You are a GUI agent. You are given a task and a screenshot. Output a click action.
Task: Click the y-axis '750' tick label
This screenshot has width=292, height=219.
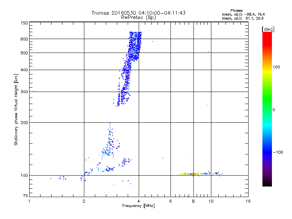[x=24, y=23]
